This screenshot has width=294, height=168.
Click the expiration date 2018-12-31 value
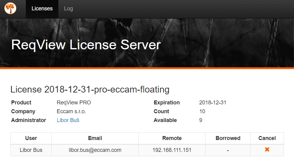tap(213, 103)
